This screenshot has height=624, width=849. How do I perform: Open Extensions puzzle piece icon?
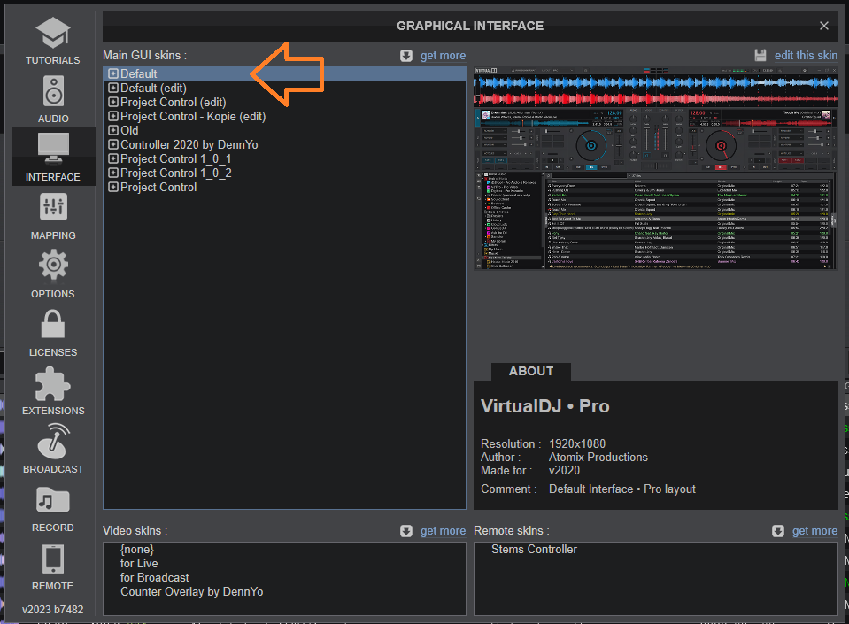(53, 383)
